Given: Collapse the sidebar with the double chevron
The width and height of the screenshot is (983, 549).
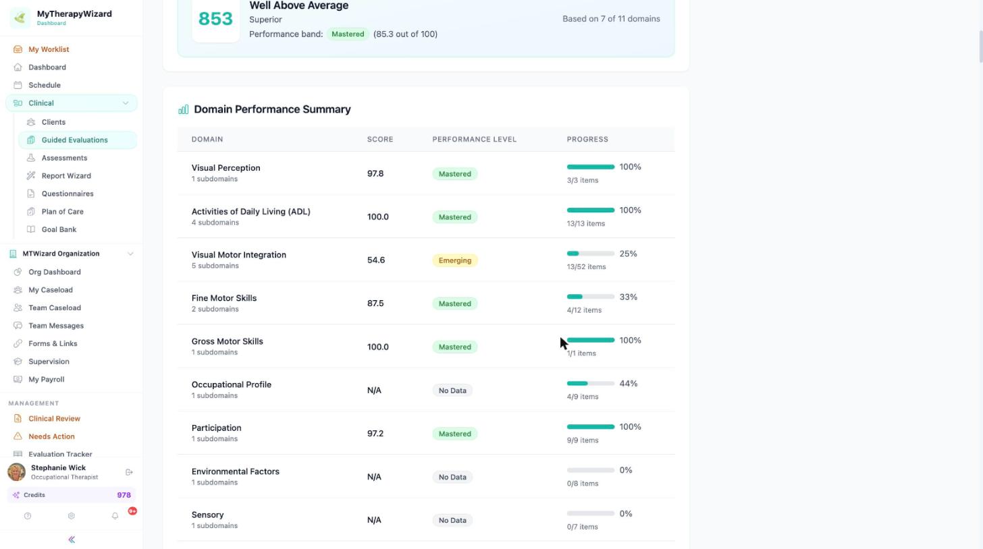Looking at the screenshot, I should 72,540.
